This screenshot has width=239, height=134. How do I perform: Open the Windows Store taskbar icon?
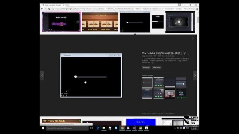click(110, 128)
